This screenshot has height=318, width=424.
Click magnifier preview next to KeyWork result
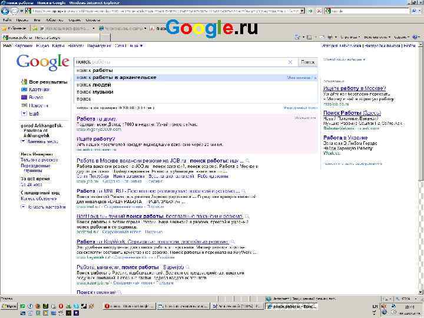tap(233, 242)
